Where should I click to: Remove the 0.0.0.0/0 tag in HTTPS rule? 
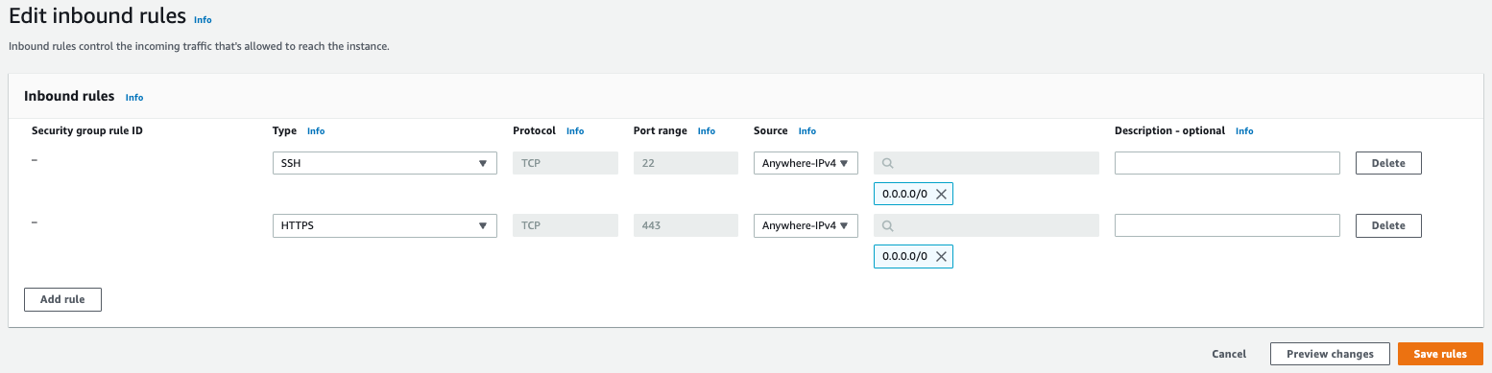tap(941, 257)
